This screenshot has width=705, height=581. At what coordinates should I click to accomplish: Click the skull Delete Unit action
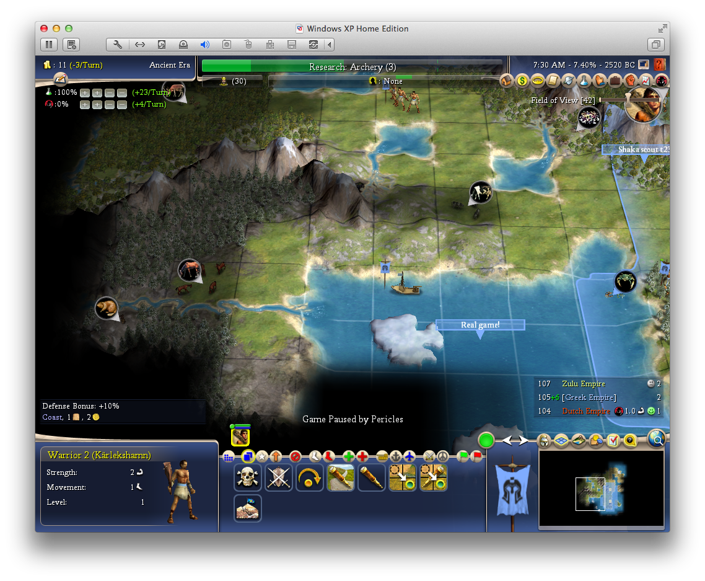tap(247, 477)
